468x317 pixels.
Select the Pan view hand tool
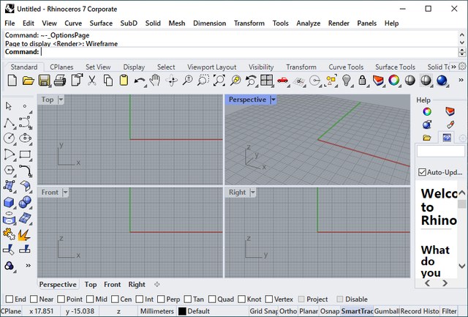(155, 81)
